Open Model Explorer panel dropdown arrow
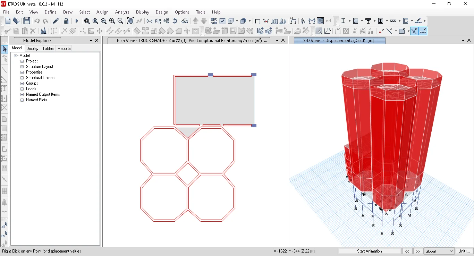 (x=91, y=41)
